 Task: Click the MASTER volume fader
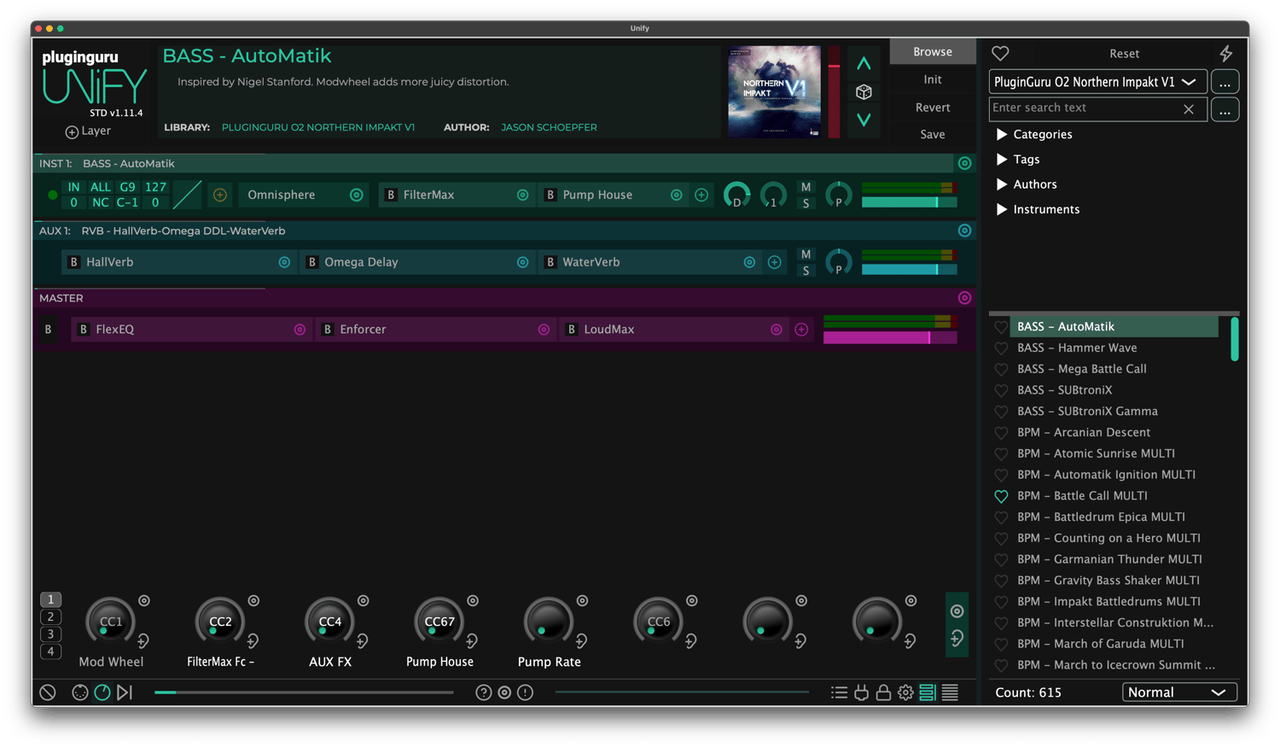click(x=890, y=338)
